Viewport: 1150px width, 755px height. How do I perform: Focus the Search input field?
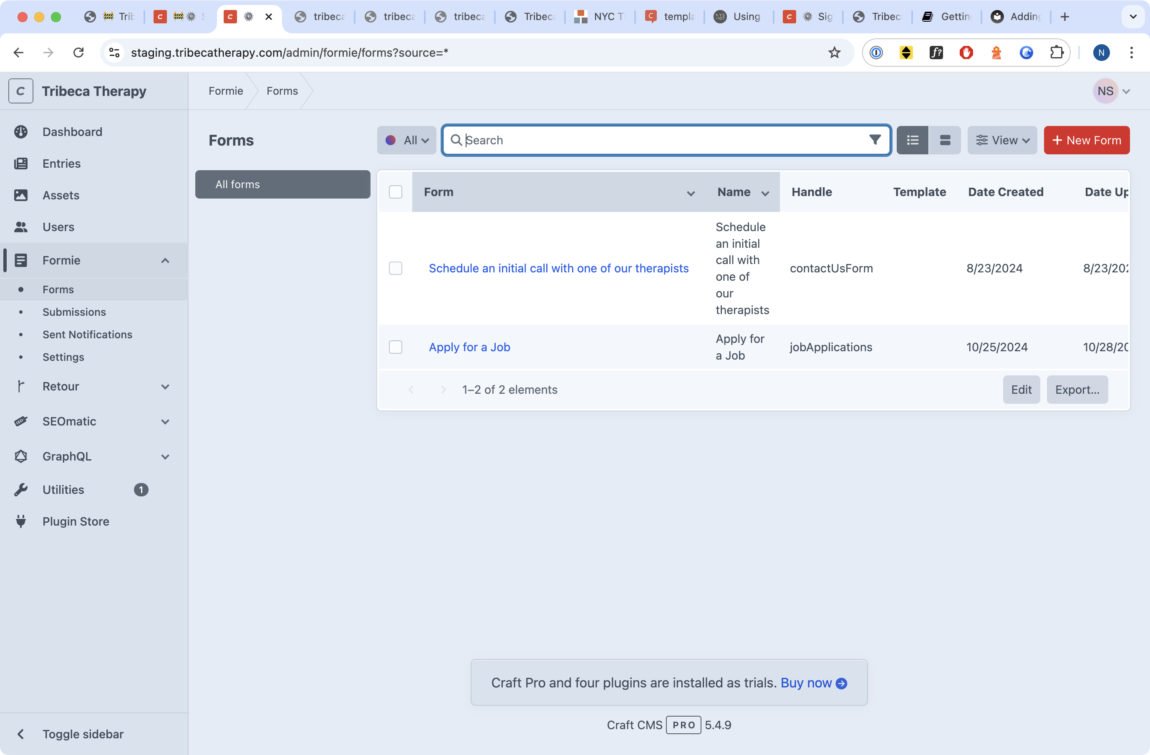coord(666,140)
